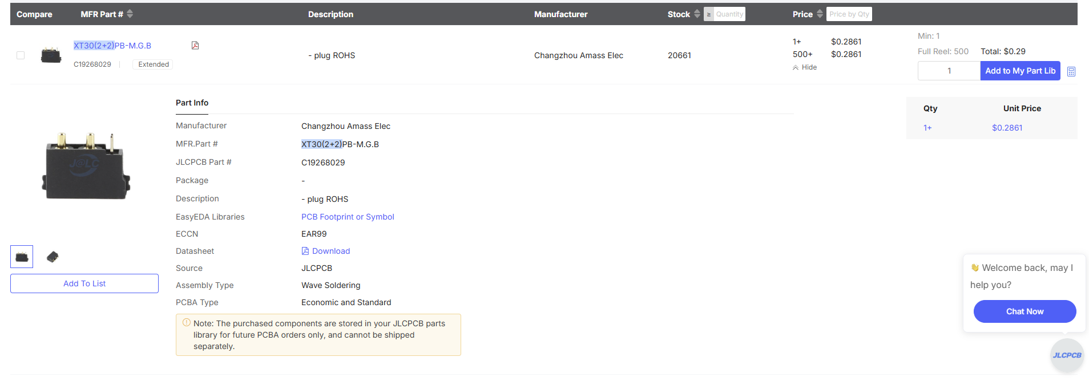Select the second product thumbnail, the angled view

[53, 257]
